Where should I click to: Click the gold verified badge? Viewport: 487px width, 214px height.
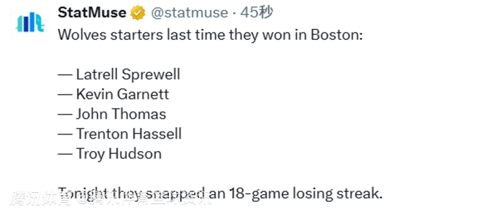pos(138,13)
